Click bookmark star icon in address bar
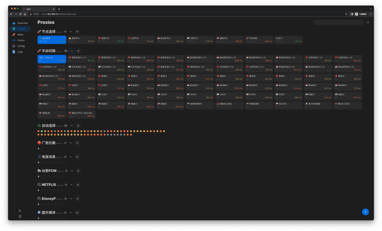Viewport: 382px width, 231px height. (x=346, y=14)
